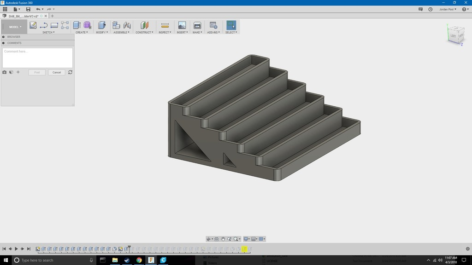Image resolution: width=472 pixels, height=265 pixels.
Task: Select the Extrude tool in Create
Action: pos(77,25)
